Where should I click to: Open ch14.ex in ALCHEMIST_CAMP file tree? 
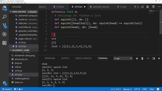tap(24, 75)
